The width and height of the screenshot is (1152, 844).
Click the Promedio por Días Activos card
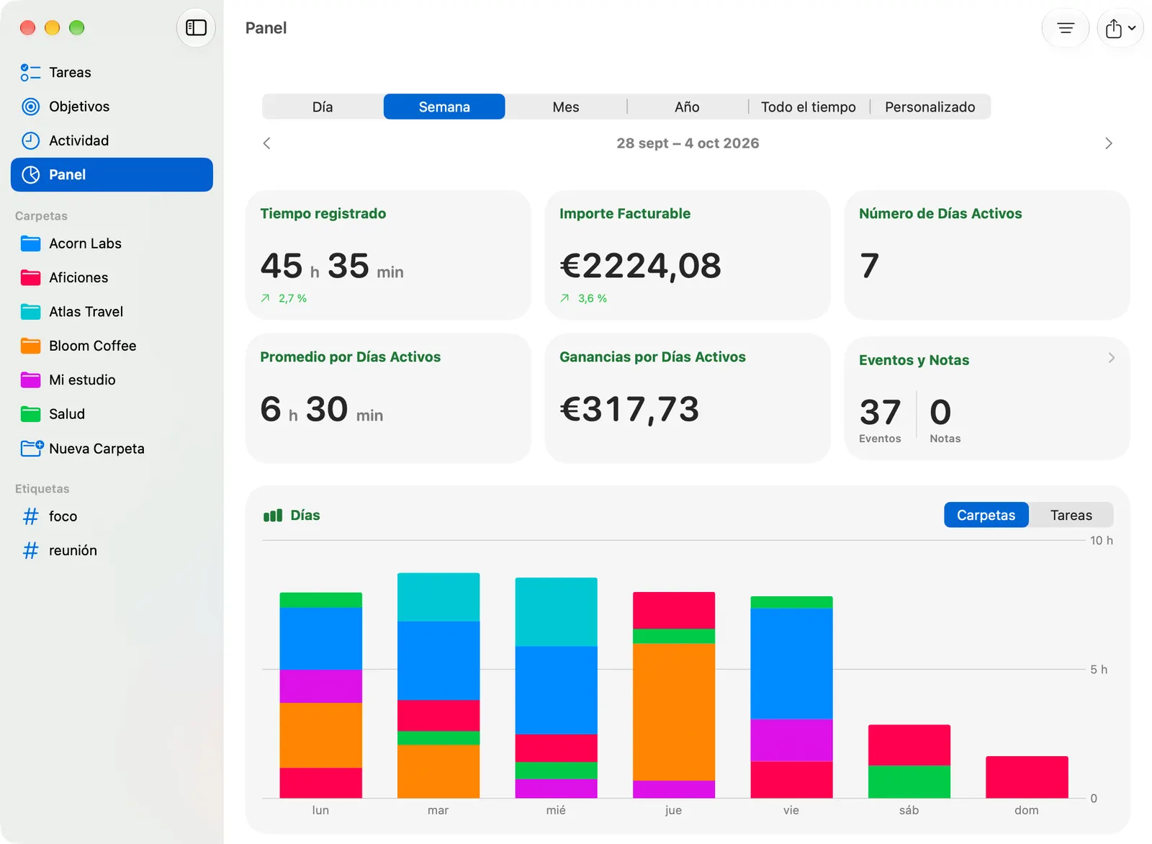[x=388, y=398]
